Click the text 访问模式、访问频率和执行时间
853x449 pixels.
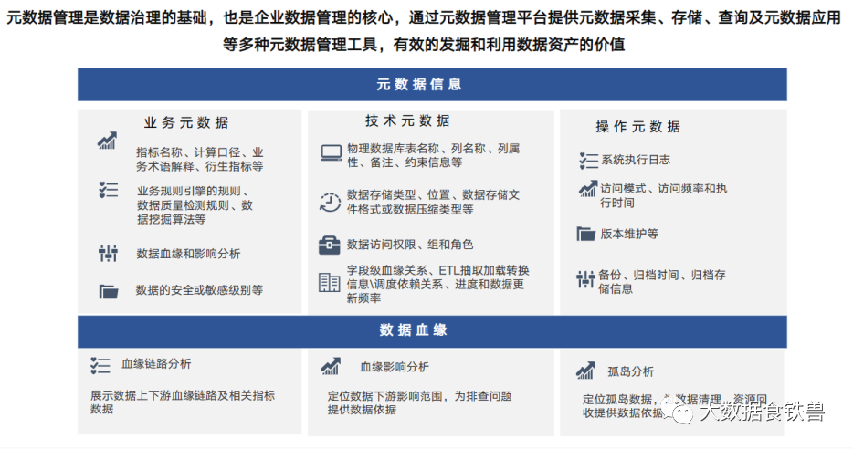pos(664,195)
